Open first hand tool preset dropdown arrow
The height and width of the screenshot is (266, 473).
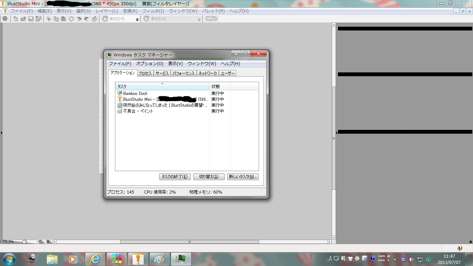(137, 19)
